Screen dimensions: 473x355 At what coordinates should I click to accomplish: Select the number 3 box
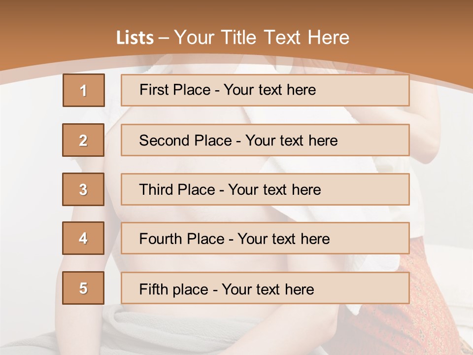click(x=83, y=189)
